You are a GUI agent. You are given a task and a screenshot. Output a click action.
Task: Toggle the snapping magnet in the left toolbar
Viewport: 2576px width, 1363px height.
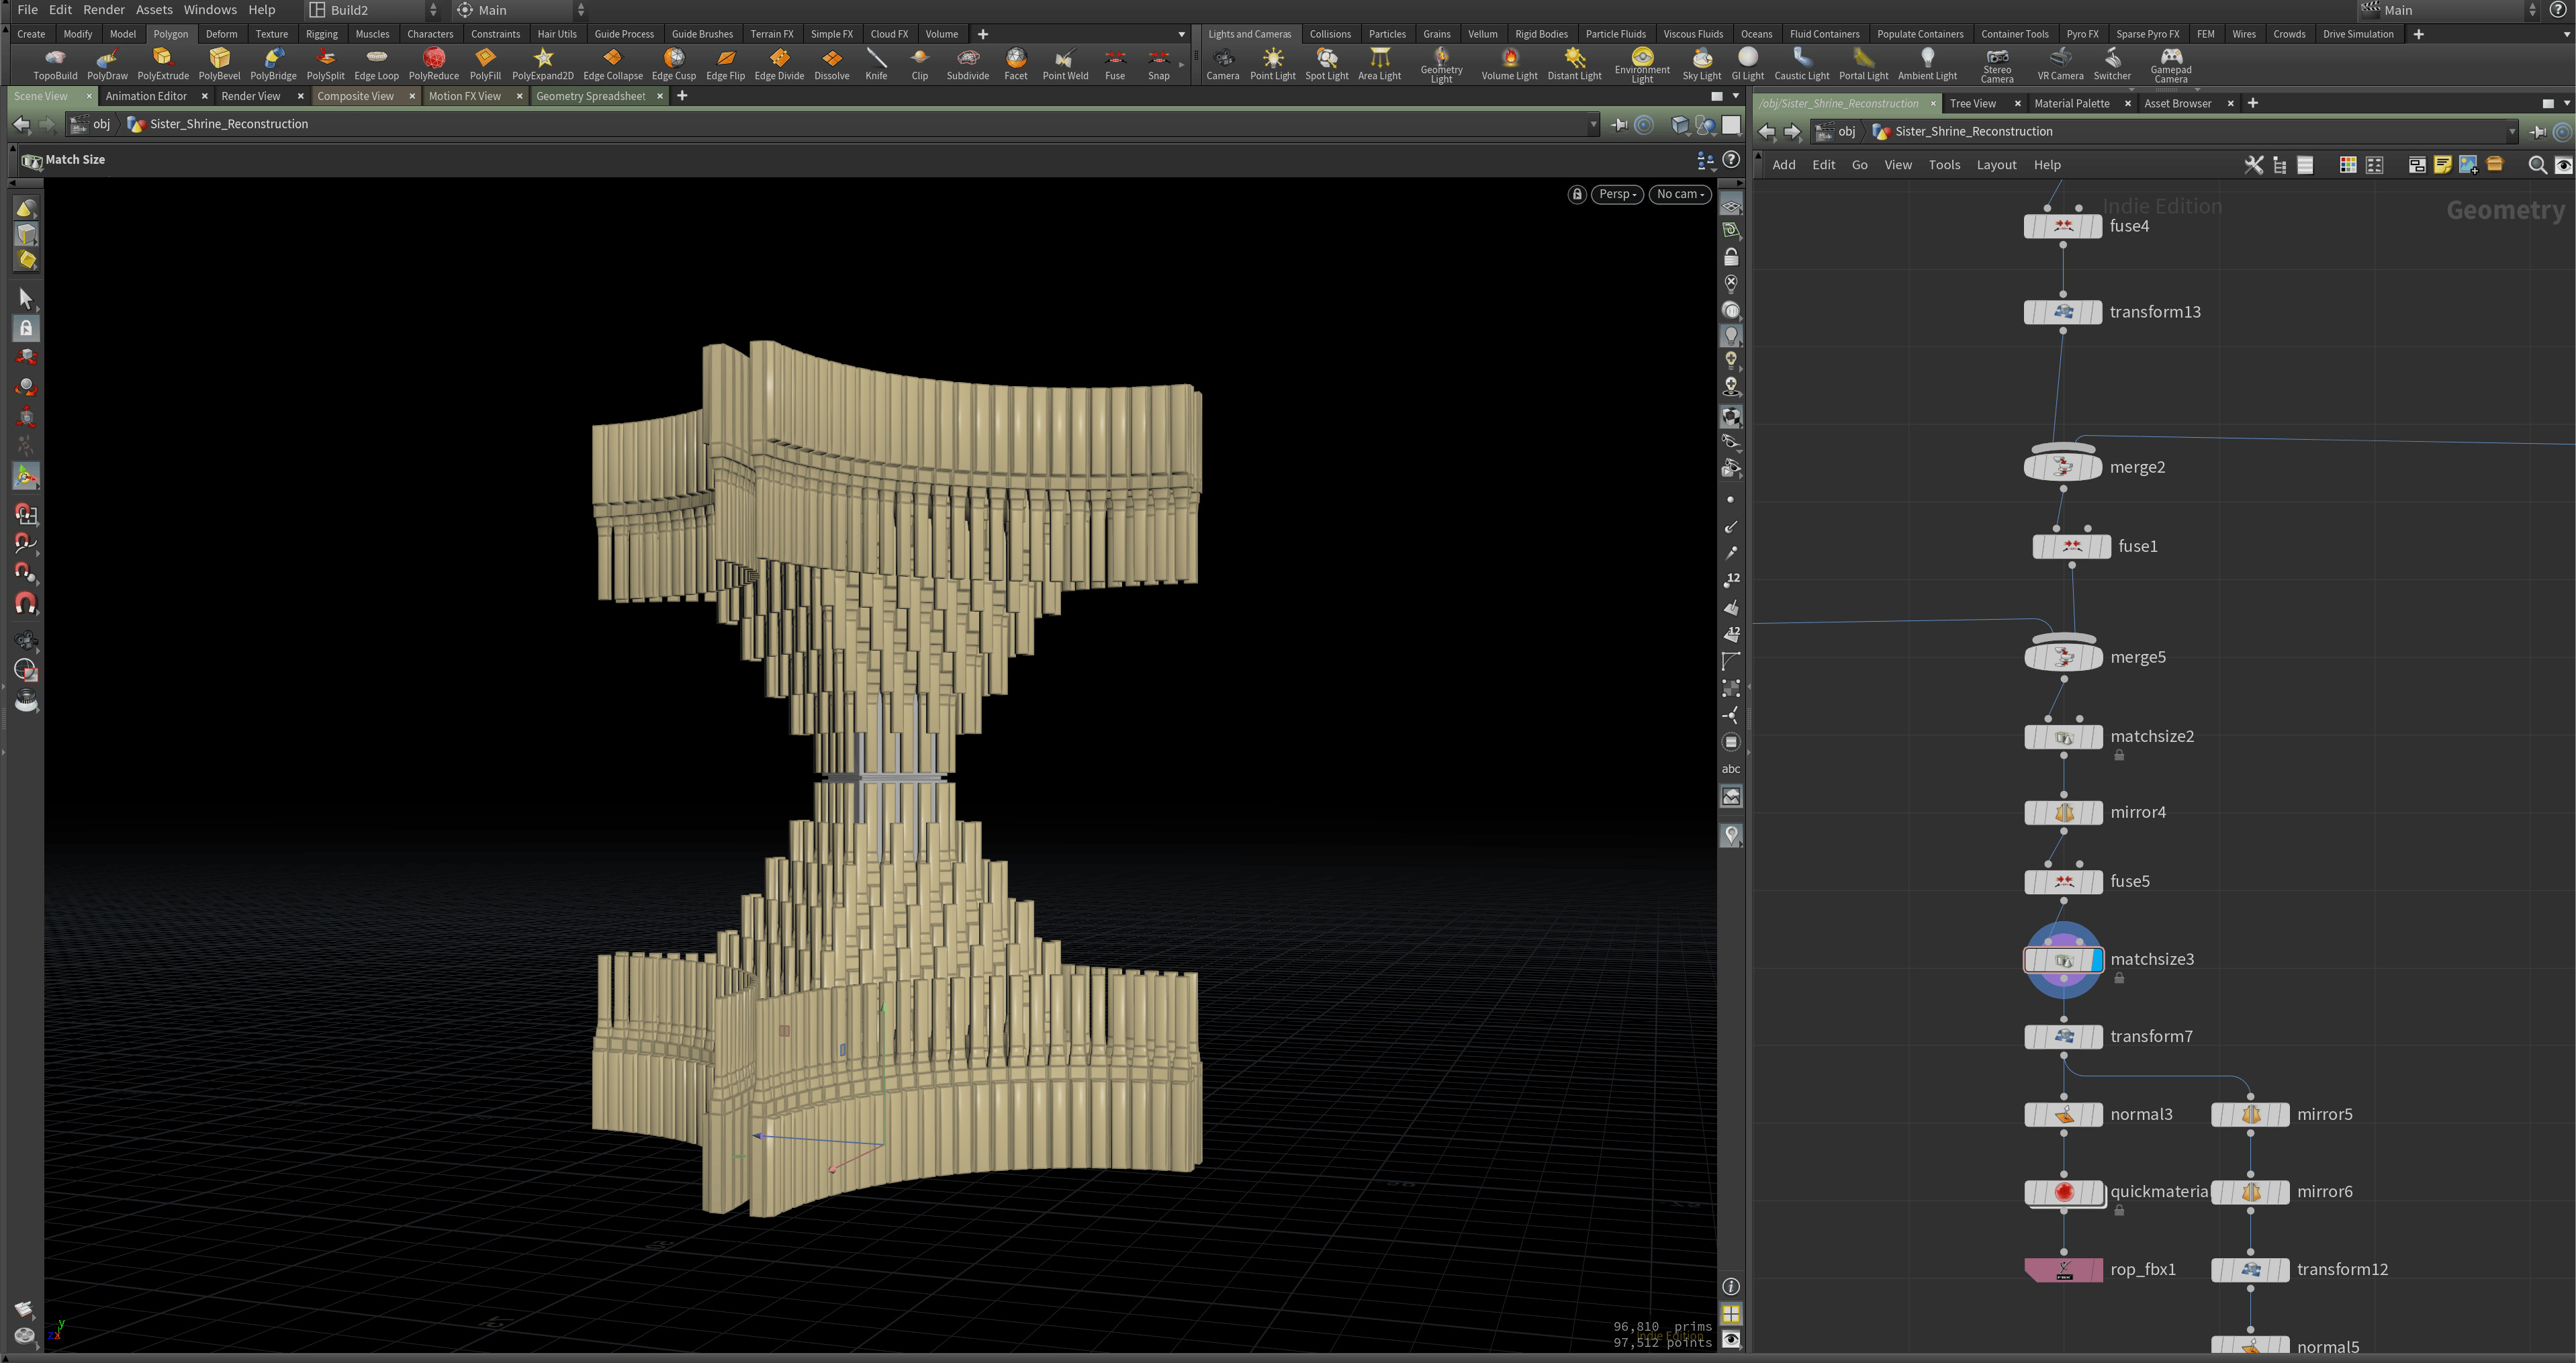pos(26,602)
